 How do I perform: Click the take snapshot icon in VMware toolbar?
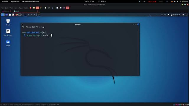[45, 8]
